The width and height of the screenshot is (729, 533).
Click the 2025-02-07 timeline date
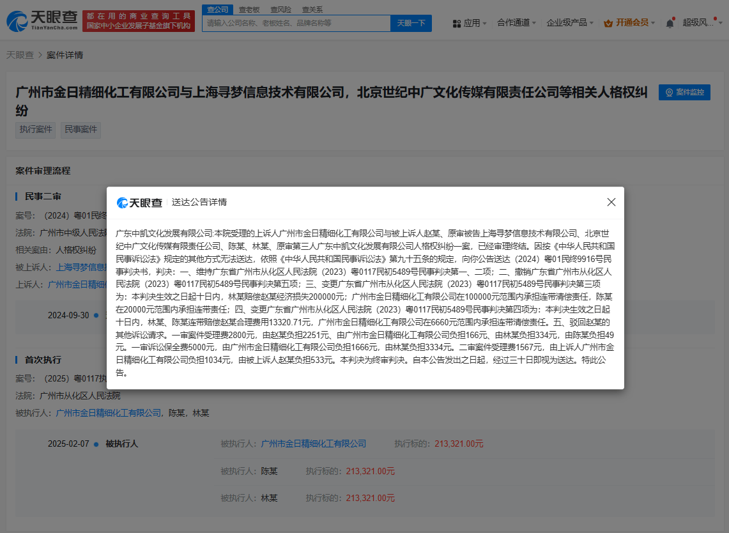pos(68,444)
